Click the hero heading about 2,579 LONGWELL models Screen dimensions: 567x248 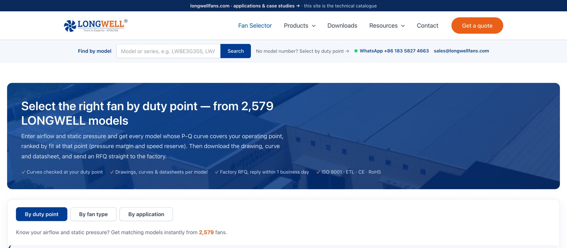pyautogui.click(x=147, y=113)
